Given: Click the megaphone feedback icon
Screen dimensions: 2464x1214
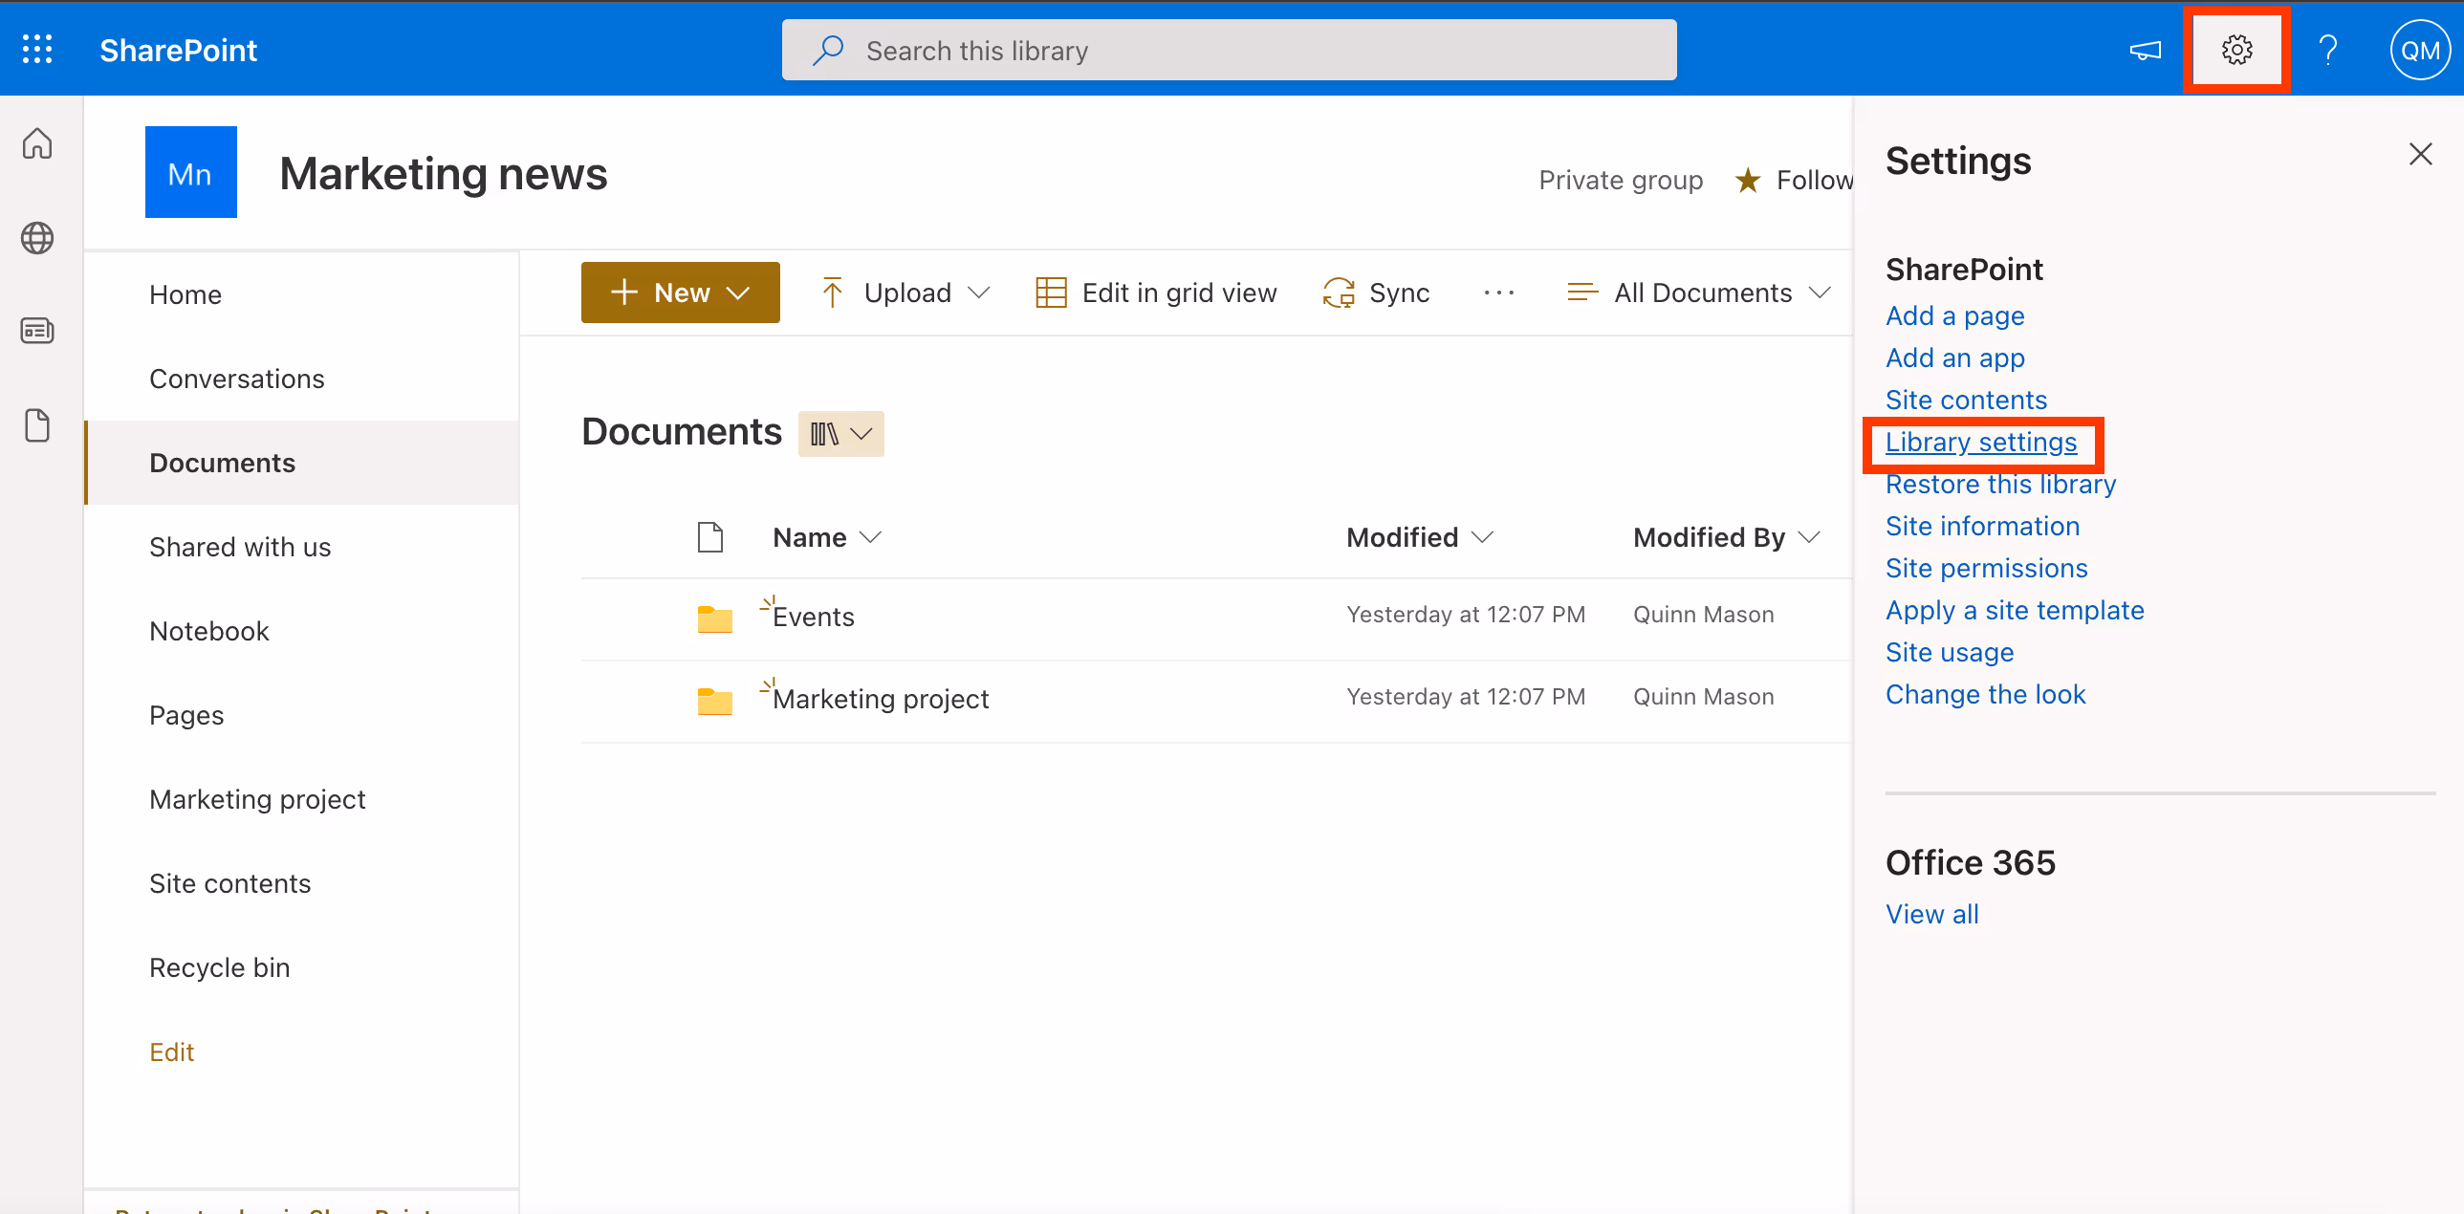Looking at the screenshot, I should click(x=2145, y=50).
